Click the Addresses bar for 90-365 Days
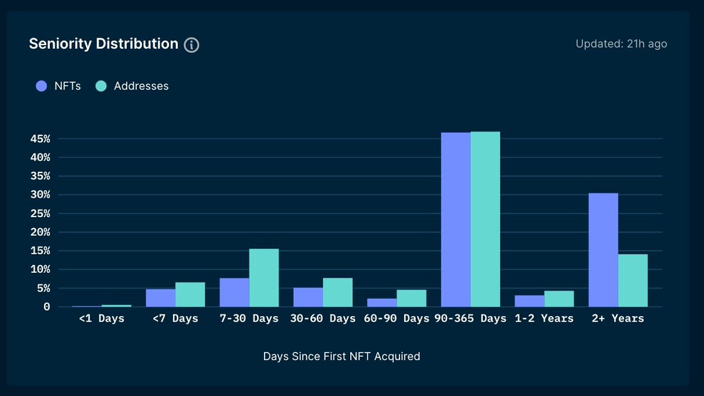This screenshot has height=396, width=704. 485,219
